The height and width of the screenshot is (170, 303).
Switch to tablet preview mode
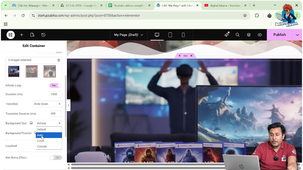[x=170, y=35]
